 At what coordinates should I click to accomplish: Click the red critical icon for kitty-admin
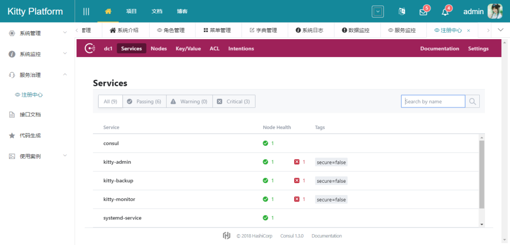point(297,162)
